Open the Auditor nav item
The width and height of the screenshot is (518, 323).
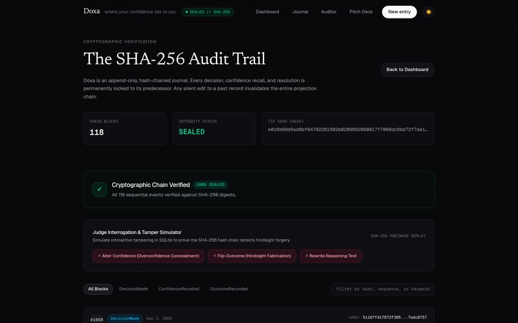click(x=328, y=12)
